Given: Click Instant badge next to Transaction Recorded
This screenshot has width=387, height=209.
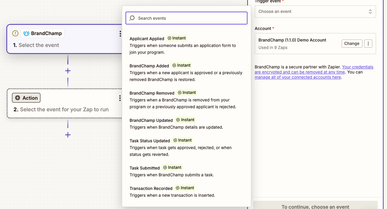Looking at the screenshot, I should pos(185,188).
